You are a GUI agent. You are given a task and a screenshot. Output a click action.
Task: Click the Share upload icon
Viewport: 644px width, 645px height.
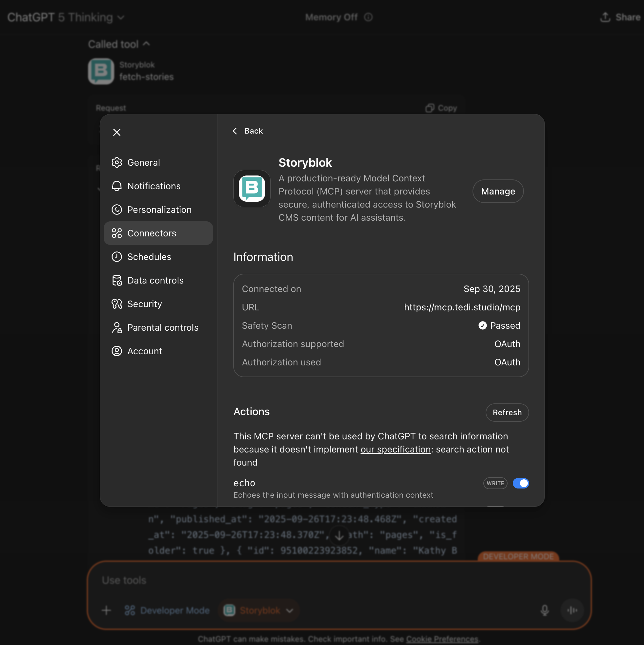[x=605, y=17]
